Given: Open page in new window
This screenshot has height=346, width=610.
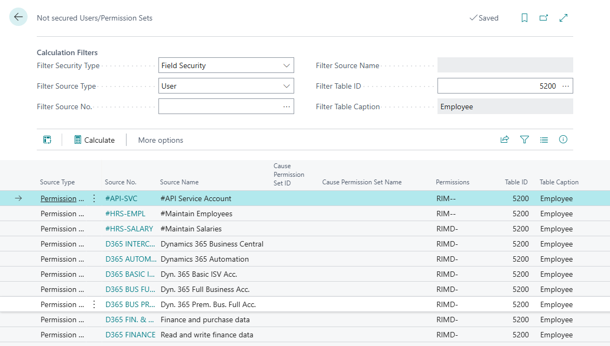Looking at the screenshot, I should (x=544, y=18).
